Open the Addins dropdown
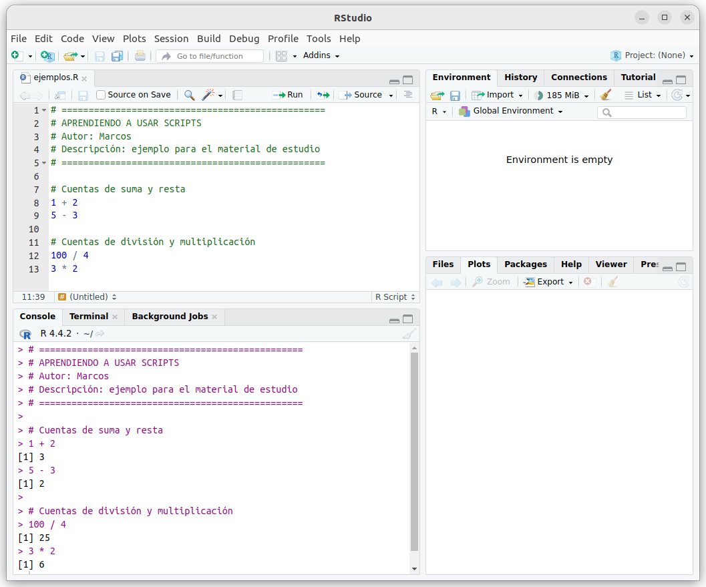Image resolution: width=706 pixels, height=587 pixels. (x=321, y=55)
